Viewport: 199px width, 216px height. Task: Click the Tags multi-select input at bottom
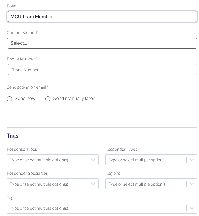[x=102, y=208]
